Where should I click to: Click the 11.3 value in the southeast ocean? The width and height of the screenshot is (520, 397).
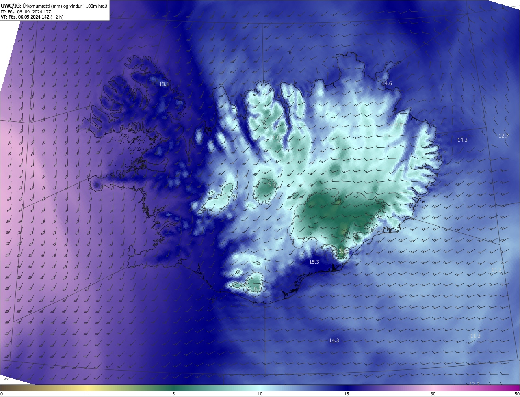tap(475, 336)
